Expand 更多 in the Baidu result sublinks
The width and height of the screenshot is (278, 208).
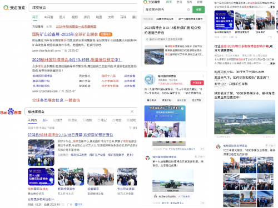(x=130, y=155)
